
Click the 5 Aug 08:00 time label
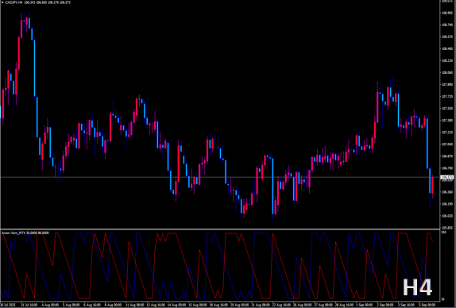(x=71, y=305)
